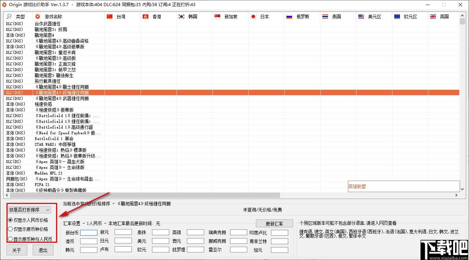Click the Origin logo beside 游戏名称

[x=37, y=16]
